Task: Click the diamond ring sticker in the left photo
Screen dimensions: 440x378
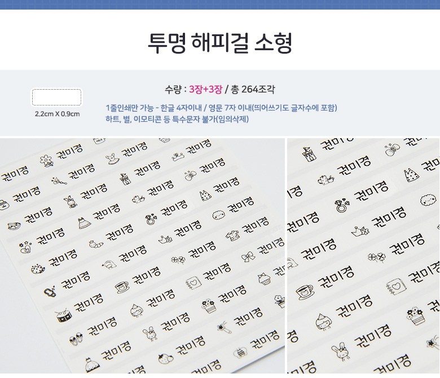Action: (x=151, y=219)
